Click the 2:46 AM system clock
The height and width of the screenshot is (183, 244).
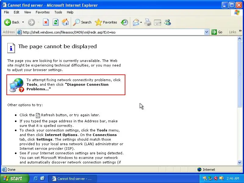tap(233, 178)
